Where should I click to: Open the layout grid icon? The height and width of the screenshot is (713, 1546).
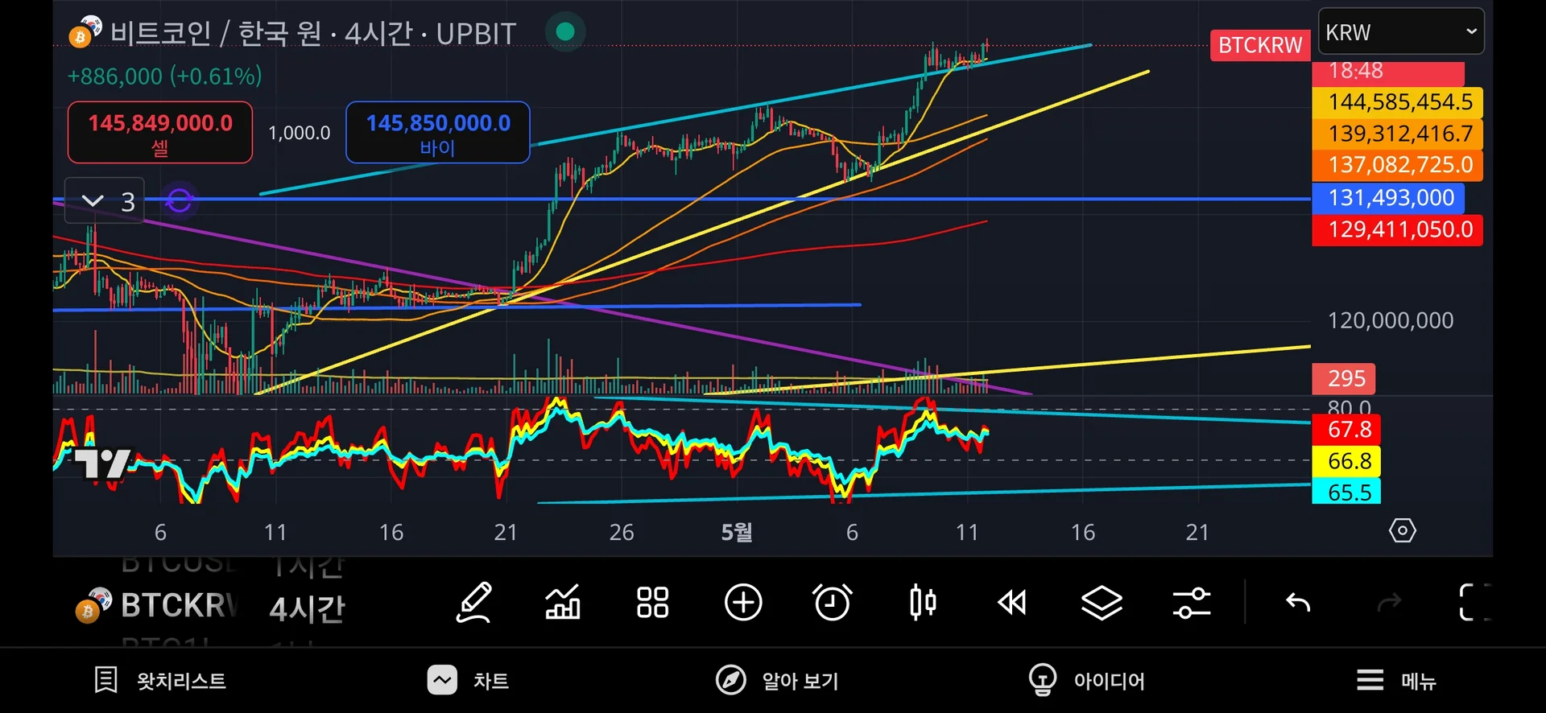(x=652, y=602)
